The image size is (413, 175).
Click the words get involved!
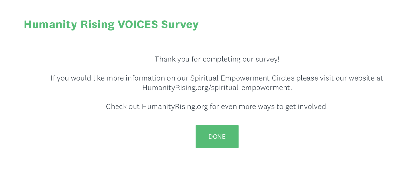(306, 106)
